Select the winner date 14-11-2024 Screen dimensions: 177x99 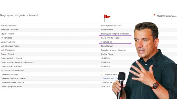pos(106,87)
